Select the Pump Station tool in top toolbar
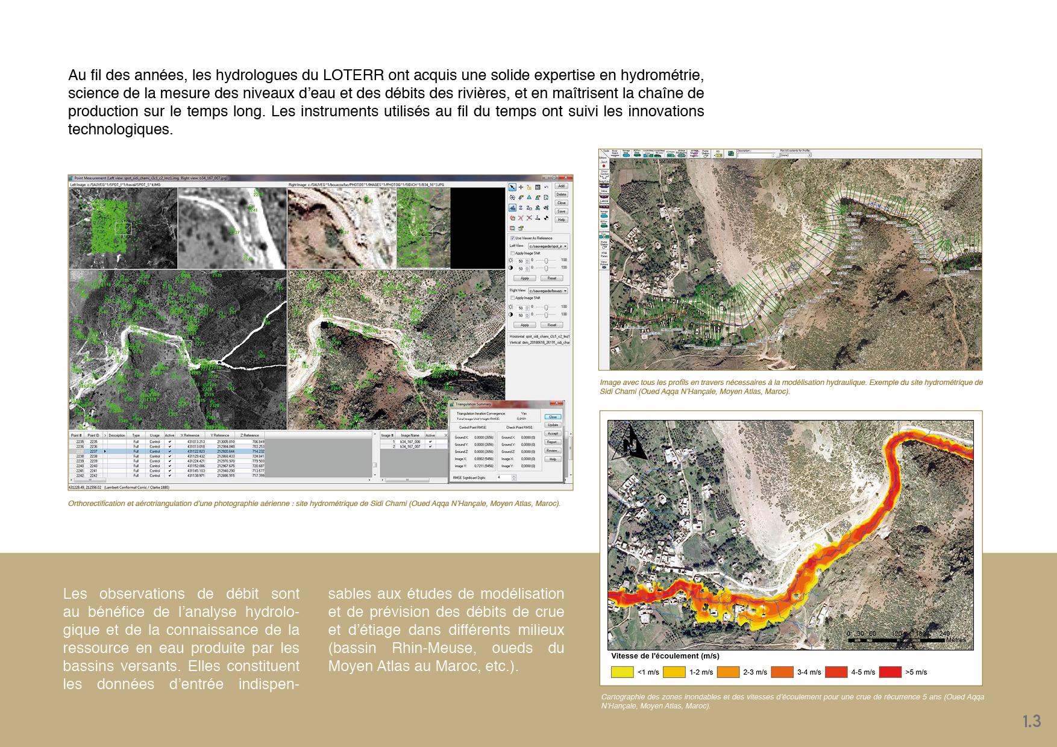The height and width of the screenshot is (747, 1057). (705, 154)
